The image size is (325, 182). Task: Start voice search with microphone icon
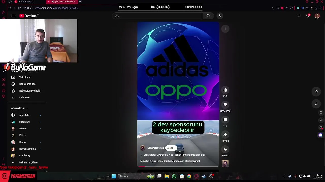[x=220, y=16]
